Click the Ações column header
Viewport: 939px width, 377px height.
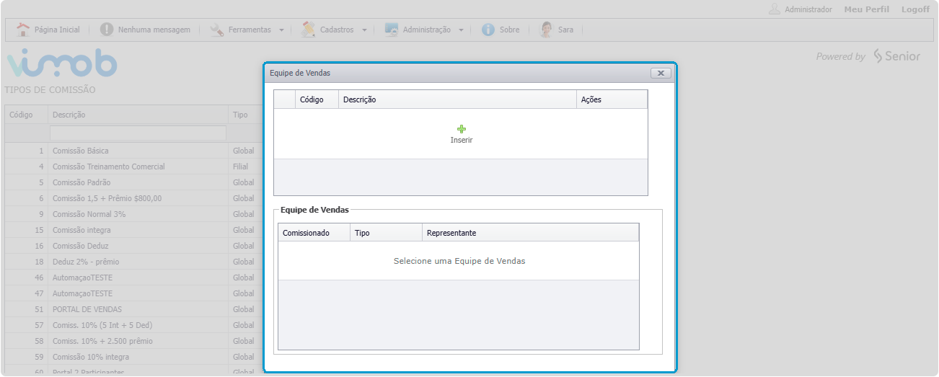pyautogui.click(x=612, y=99)
